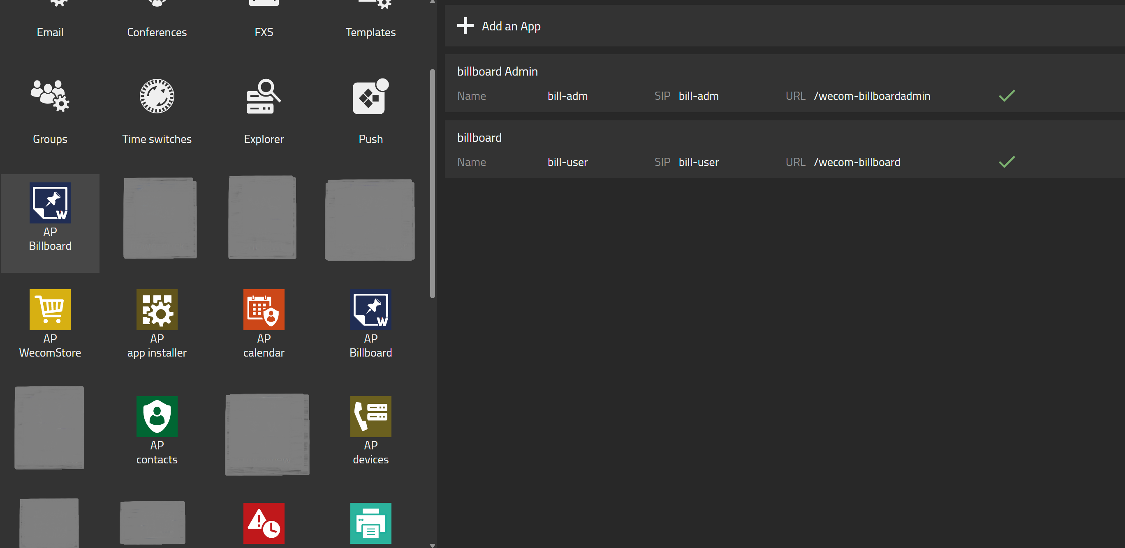This screenshot has height=548, width=1125.
Task: Click the AP contacts shield icon
Action: click(157, 416)
